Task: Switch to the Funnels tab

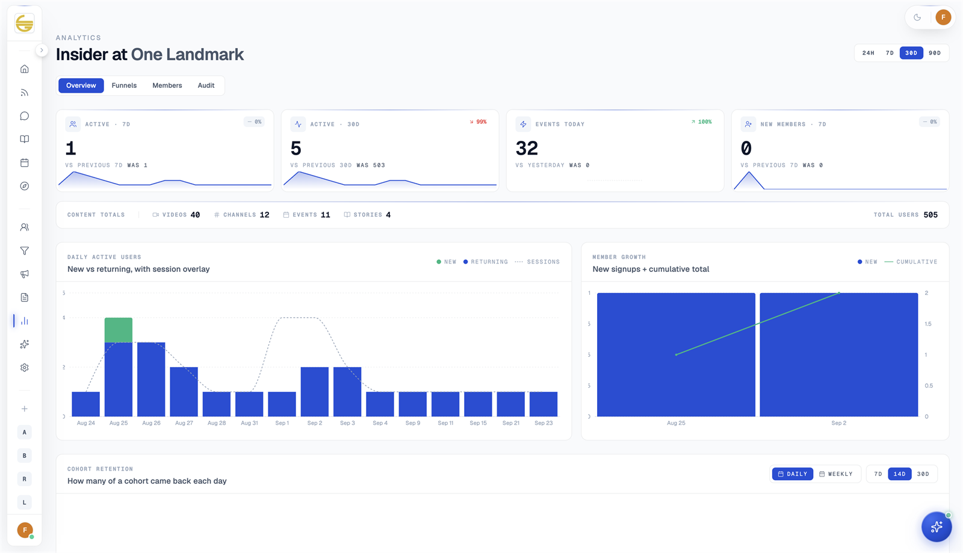Action: (x=124, y=85)
